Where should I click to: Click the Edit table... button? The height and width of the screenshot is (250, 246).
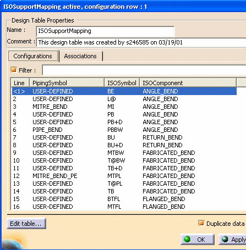[26, 224]
